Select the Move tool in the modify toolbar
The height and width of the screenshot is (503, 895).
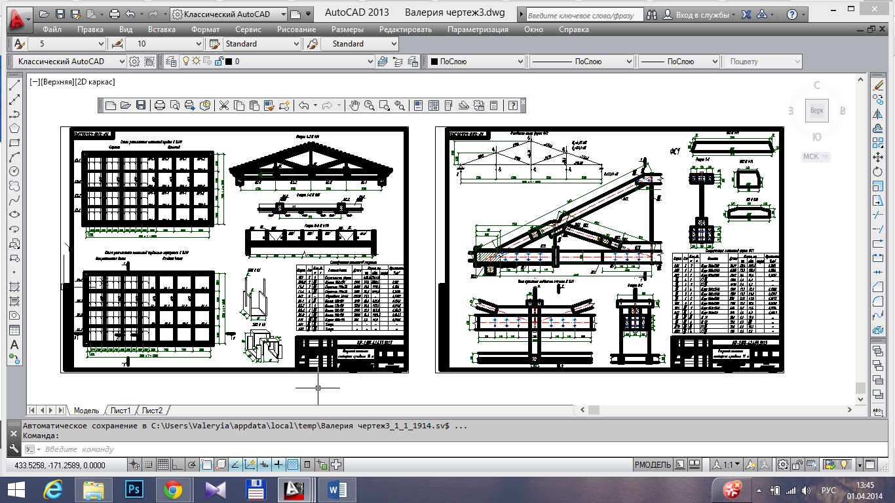(x=878, y=157)
